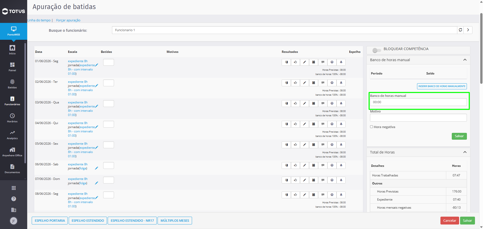Edit schedule pencil for 01/06/2026 - Seg
483x229 pixels.
(x=96, y=65)
